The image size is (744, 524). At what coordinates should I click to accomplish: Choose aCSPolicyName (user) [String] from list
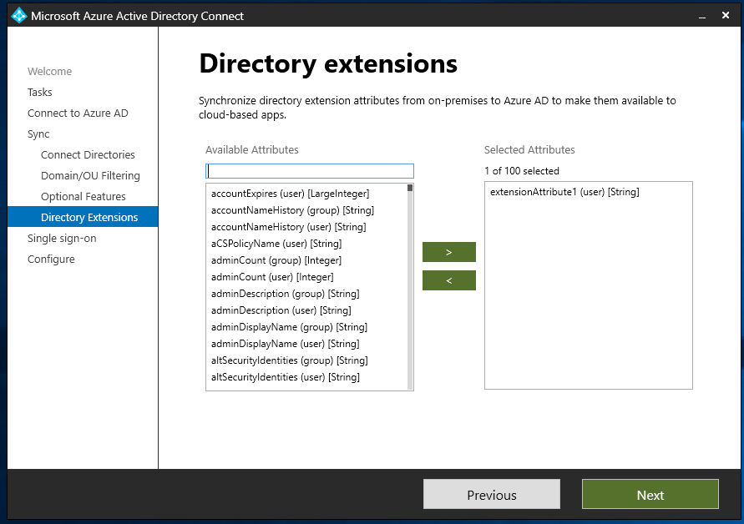276,244
